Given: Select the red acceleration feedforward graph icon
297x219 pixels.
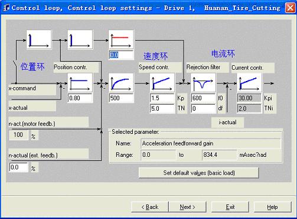Looking at the screenshot, I should point(121,40).
